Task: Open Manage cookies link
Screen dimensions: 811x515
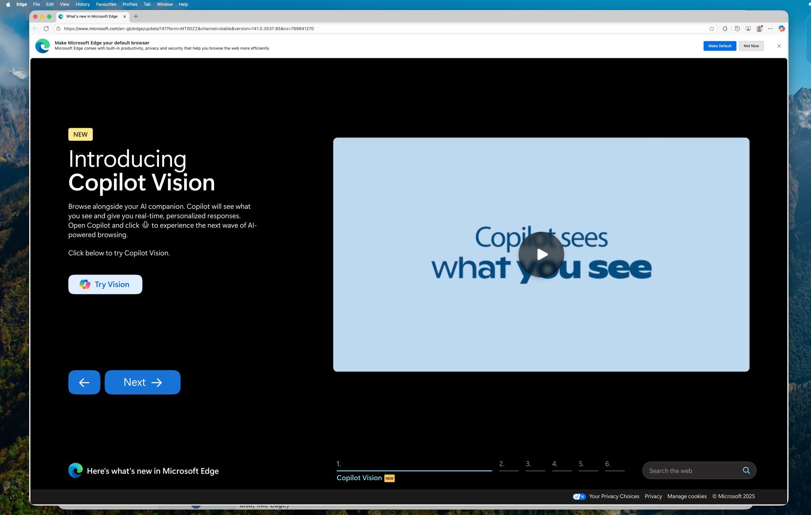Action: [x=687, y=496]
